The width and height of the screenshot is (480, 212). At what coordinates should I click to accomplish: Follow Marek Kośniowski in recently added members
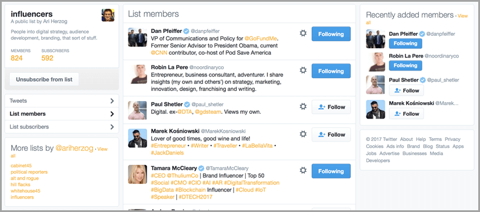point(406,114)
